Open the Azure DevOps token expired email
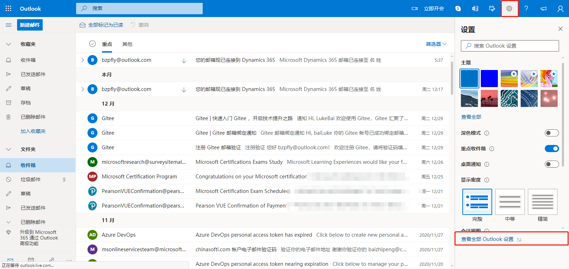The height and width of the screenshot is (269, 569). click(262, 235)
